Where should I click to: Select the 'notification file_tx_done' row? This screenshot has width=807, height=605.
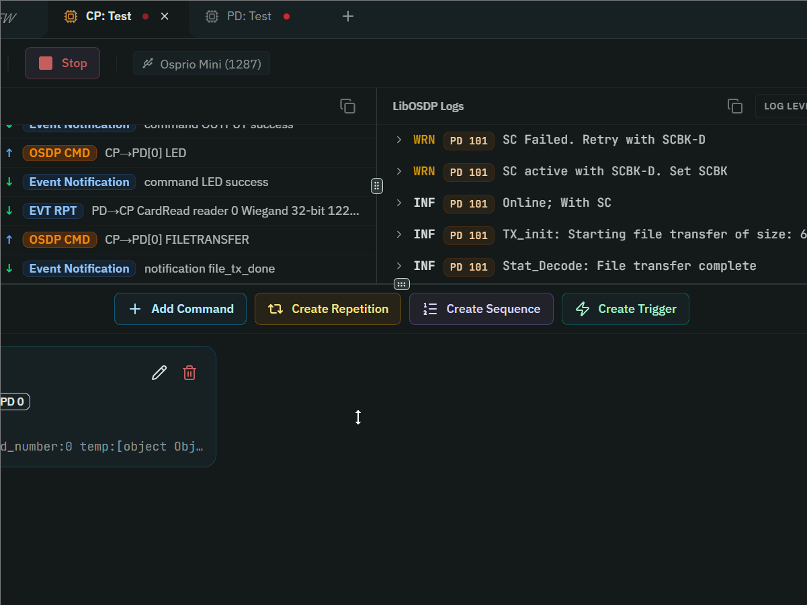tap(188, 269)
